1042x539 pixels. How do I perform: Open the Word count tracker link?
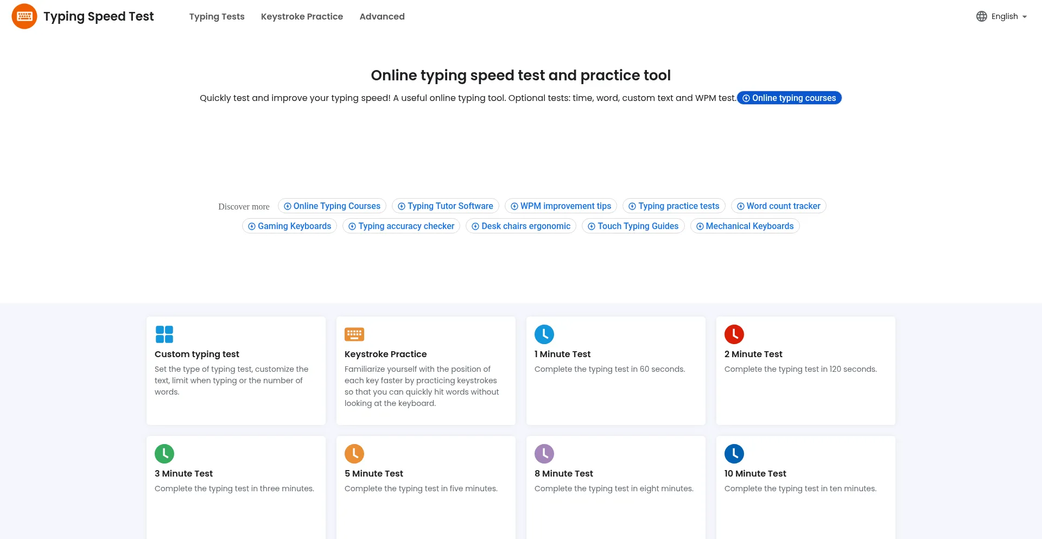click(778, 206)
